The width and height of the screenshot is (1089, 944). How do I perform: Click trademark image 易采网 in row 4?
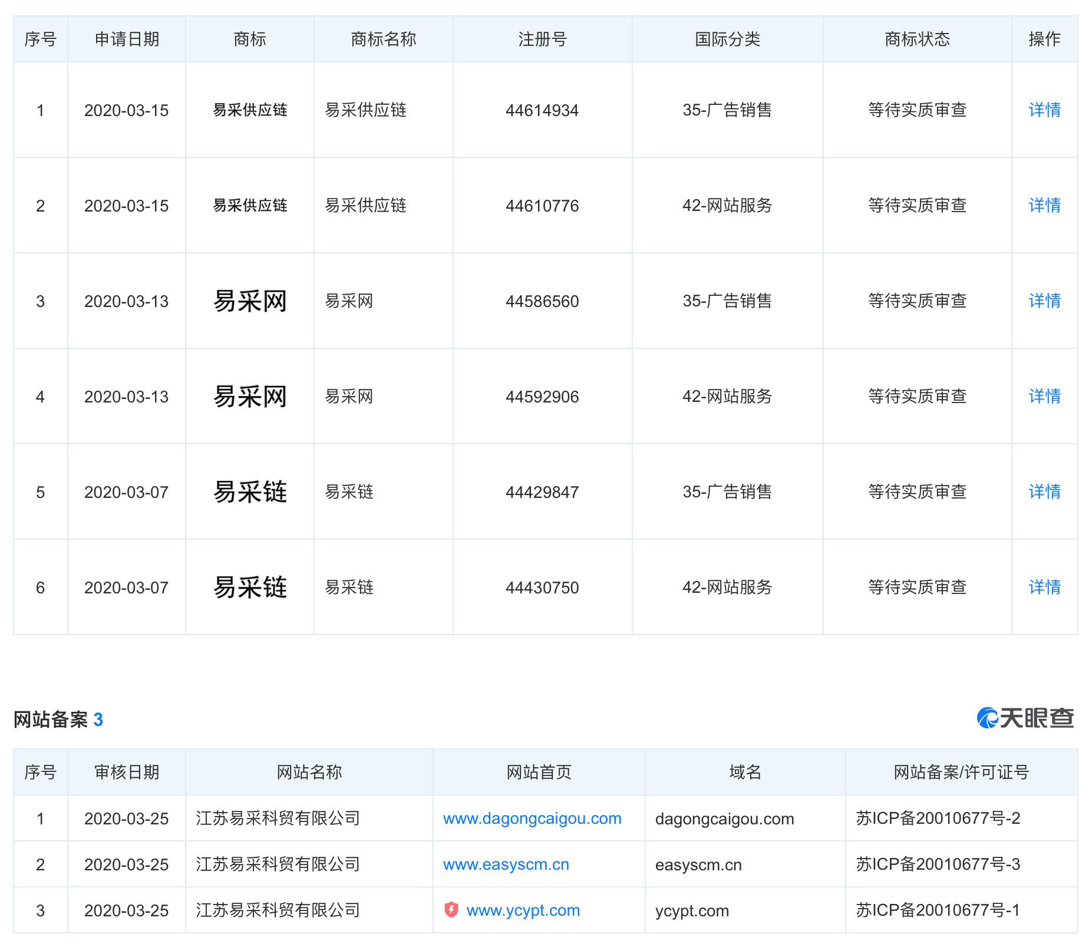point(250,397)
